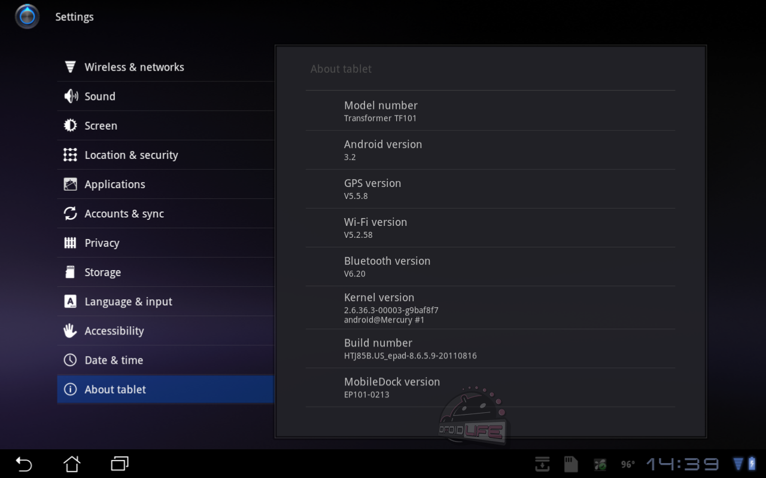The image size is (766, 478).
Task: Tap the speaker icon for Sound settings
Action: click(x=70, y=96)
